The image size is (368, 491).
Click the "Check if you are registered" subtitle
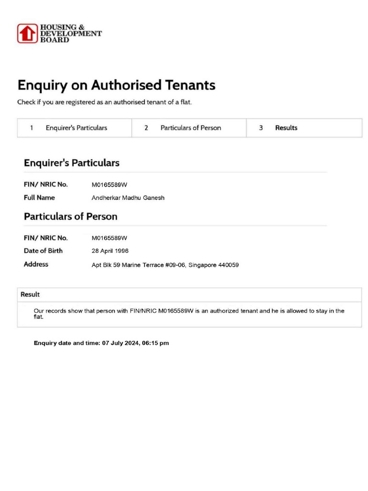(104, 102)
